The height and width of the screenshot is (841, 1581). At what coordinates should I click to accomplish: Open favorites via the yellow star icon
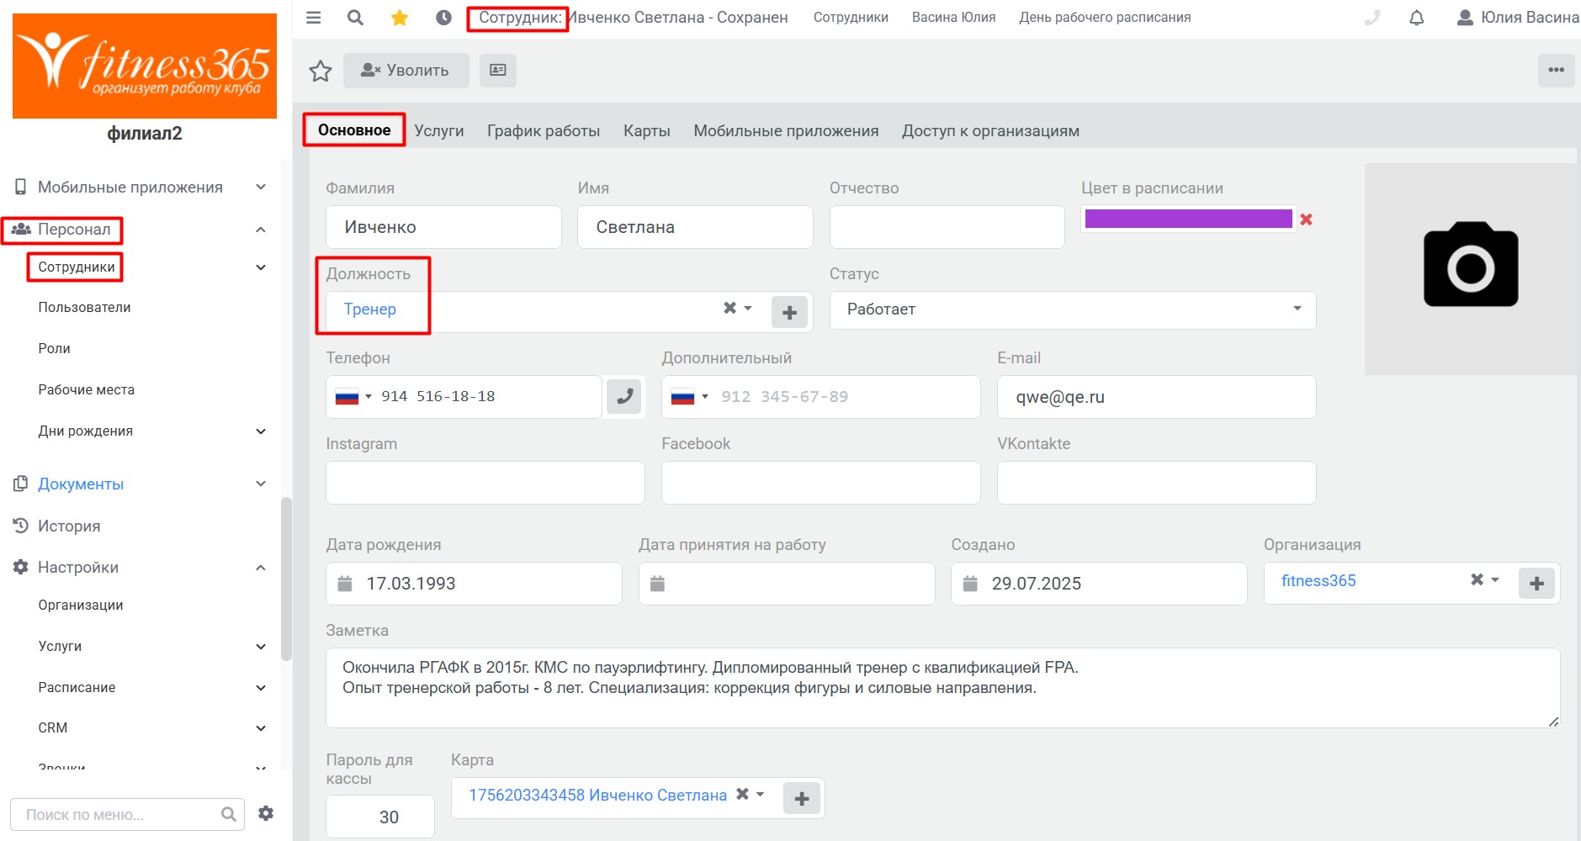[x=400, y=18]
